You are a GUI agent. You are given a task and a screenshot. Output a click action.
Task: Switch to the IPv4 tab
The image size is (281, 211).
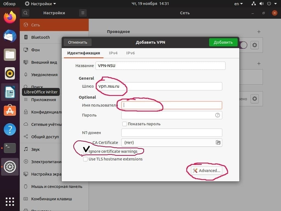coord(113,53)
